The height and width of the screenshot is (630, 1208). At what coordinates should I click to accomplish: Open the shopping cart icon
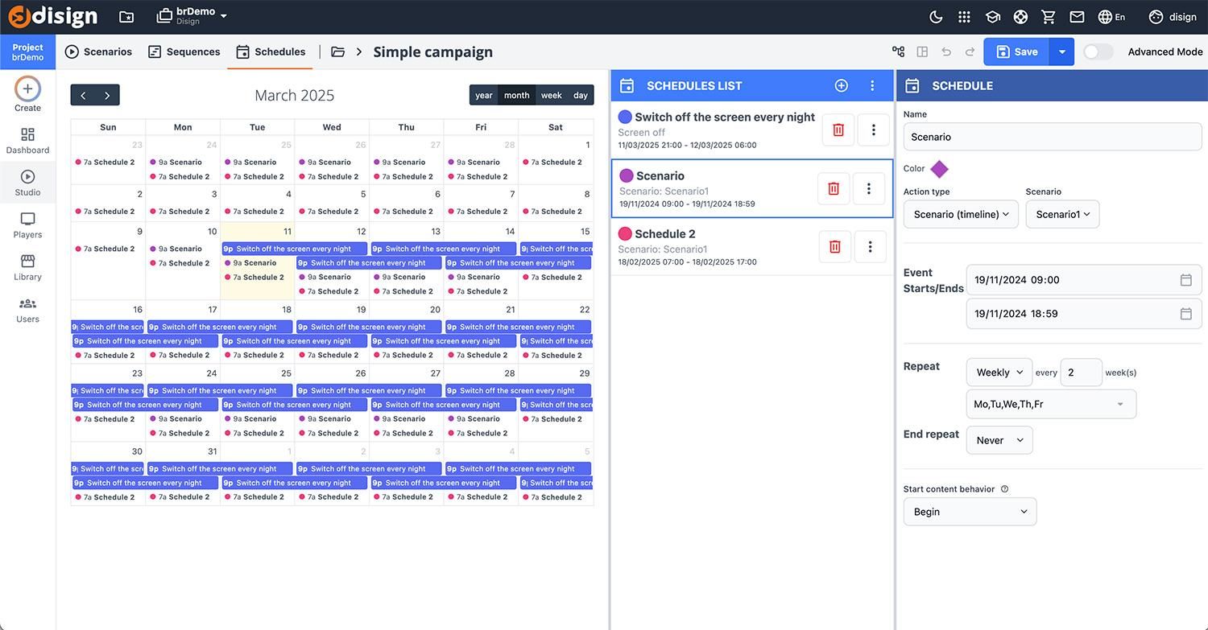coord(1049,17)
